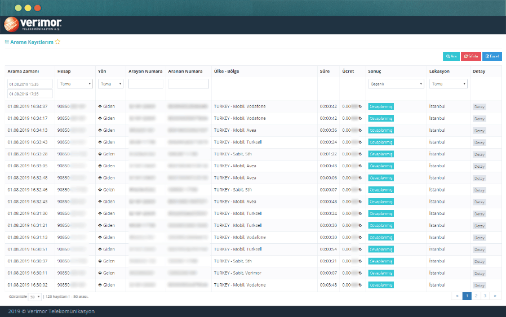
Task: Click Cevaplanmış badge on the 16:30:11 row
Action: tap(381, 273)
